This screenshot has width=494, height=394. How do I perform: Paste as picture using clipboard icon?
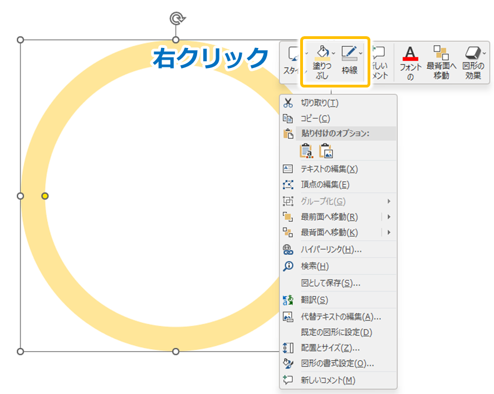pos(326,151)
